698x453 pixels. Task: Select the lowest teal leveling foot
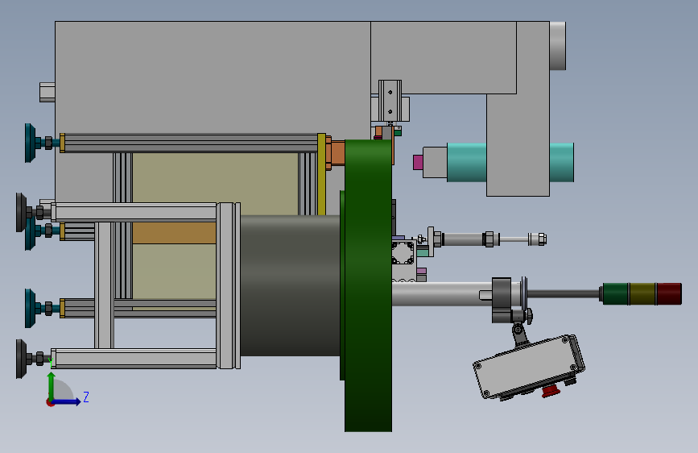click(x=30, y=308)
